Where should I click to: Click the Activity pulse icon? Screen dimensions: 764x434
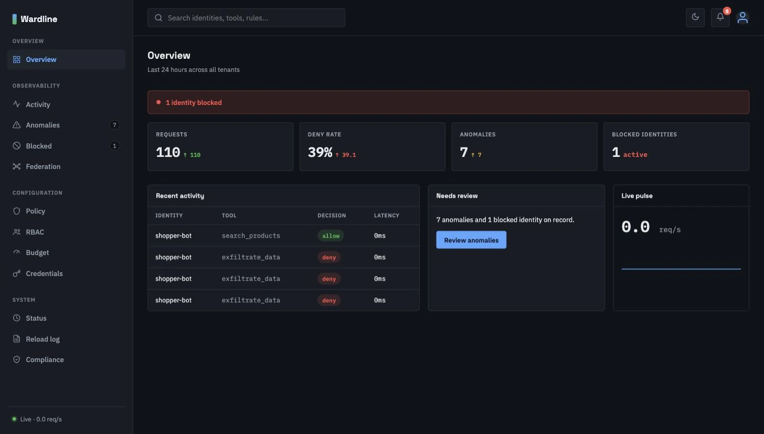tap(17, 104)
